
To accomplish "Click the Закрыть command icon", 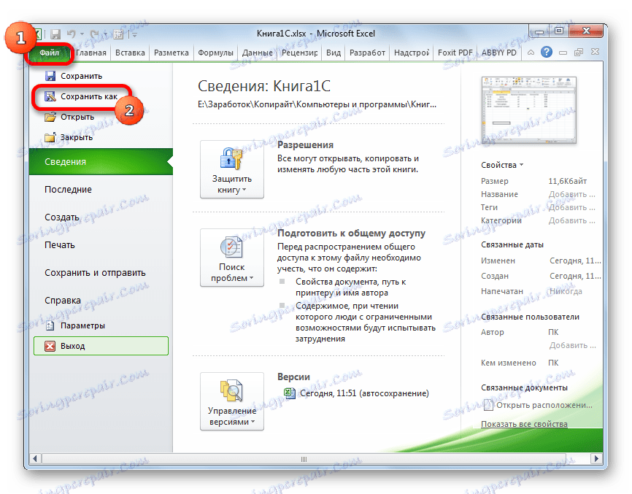I will (49, 136).
